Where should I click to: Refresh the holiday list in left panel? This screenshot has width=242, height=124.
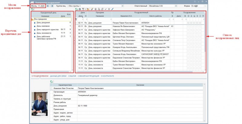(x=32, y=9)
